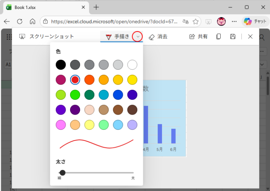This screenshot has height=191, width=270.
Task: View site information lock icon
Action: pos(46,22)
